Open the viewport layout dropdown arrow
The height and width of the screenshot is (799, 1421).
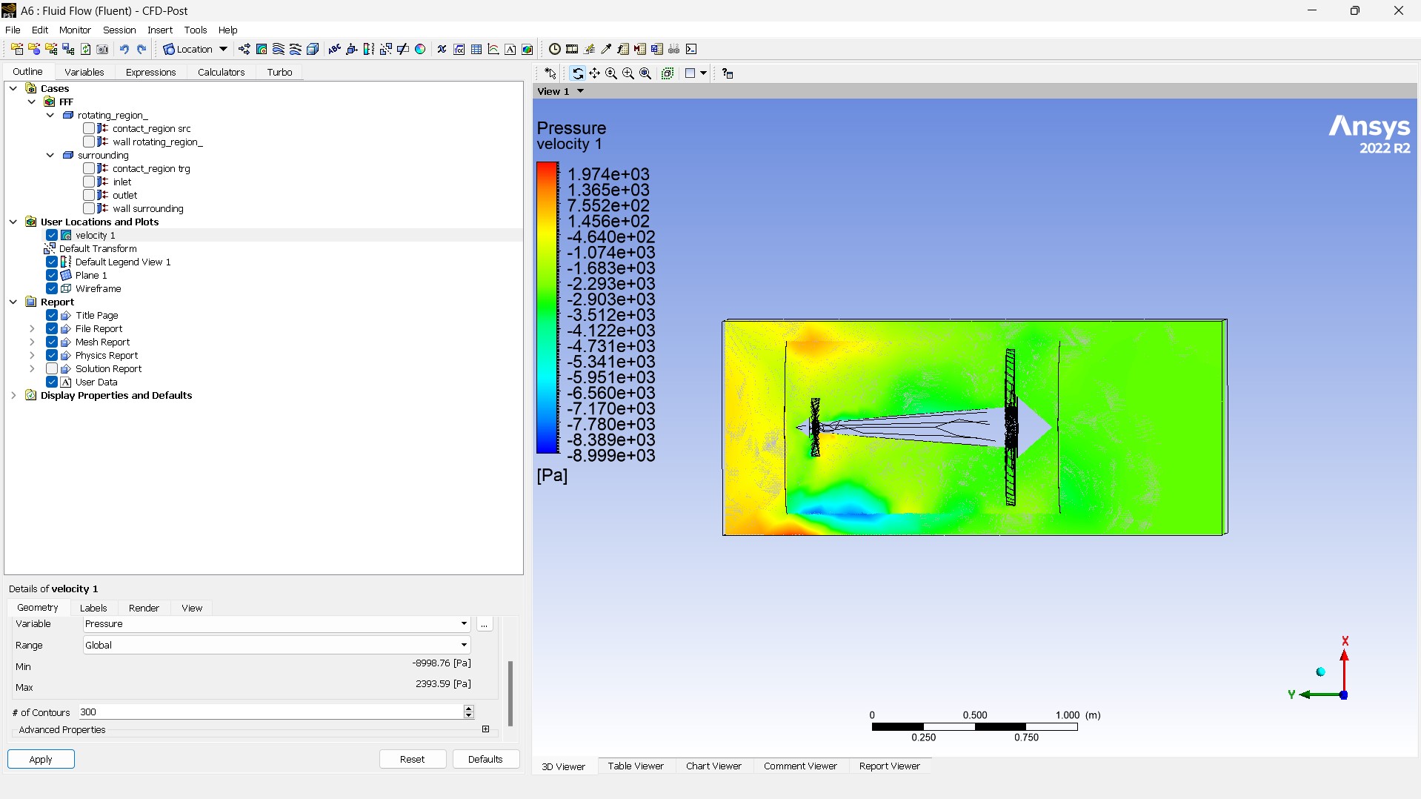tap(703, 73)
